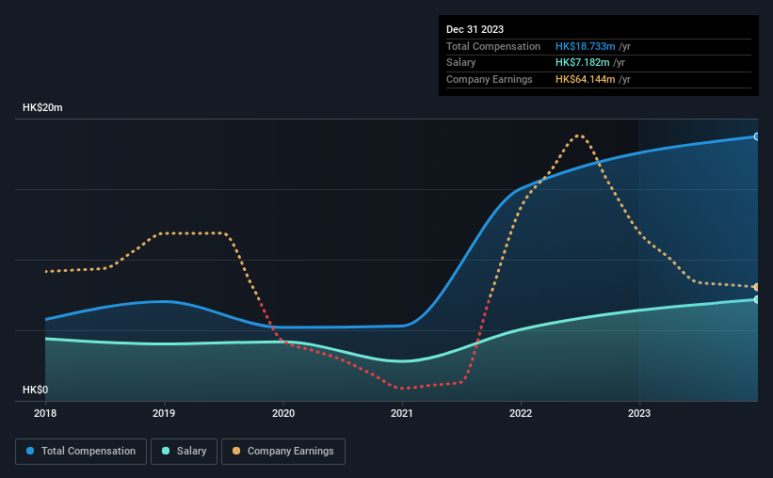This screenshot has height=478, width=773.
Task: Click the 2019 x-axis label
Action: (x=164, y=413)
